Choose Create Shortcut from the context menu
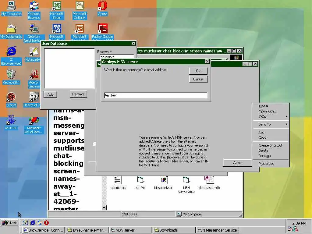 (271, 145)
